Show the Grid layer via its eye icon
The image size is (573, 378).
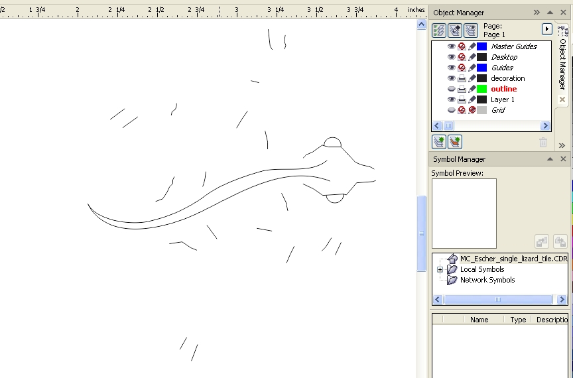[x=452, y=110]
